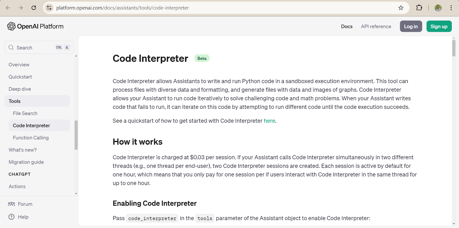Screen dimensions: 459x228
Task: Select Tools in the sidebar
Action: 37,101
